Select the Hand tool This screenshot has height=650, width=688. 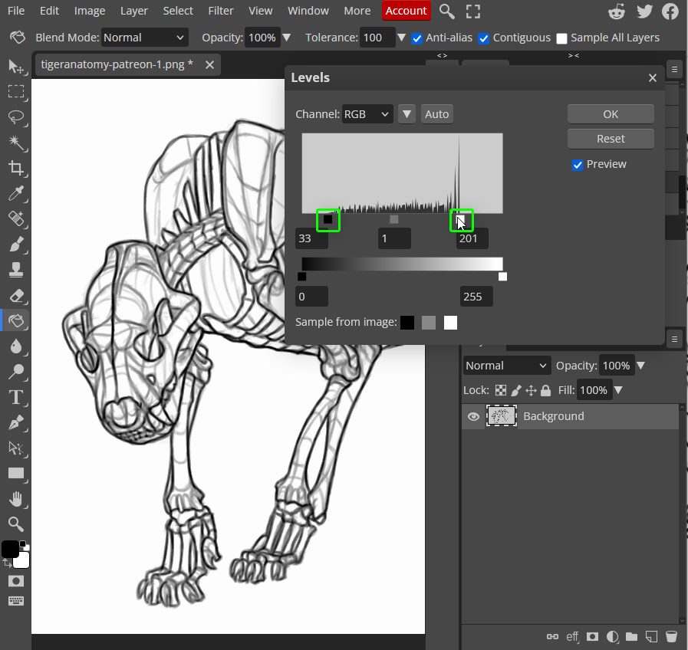pyautogui.click(x=15, y=498)
